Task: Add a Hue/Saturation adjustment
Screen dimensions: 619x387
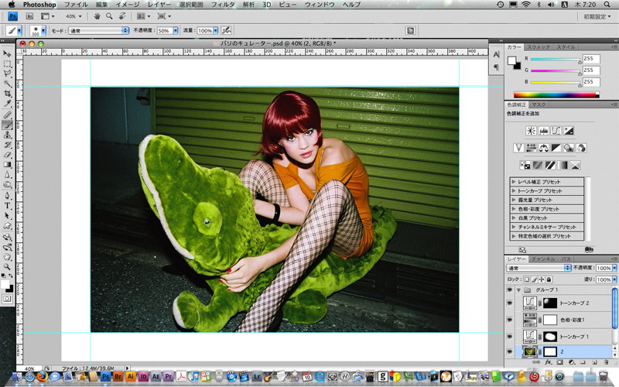Action: click(x=531, y=148)
